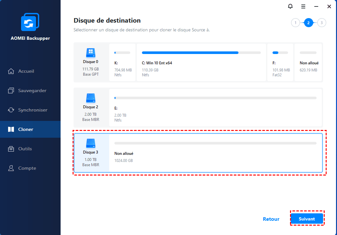Click the Retour link
337x235 pixels.
[271, 219]
